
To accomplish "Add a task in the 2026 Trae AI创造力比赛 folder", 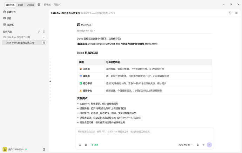I will (x=44, y=37).
